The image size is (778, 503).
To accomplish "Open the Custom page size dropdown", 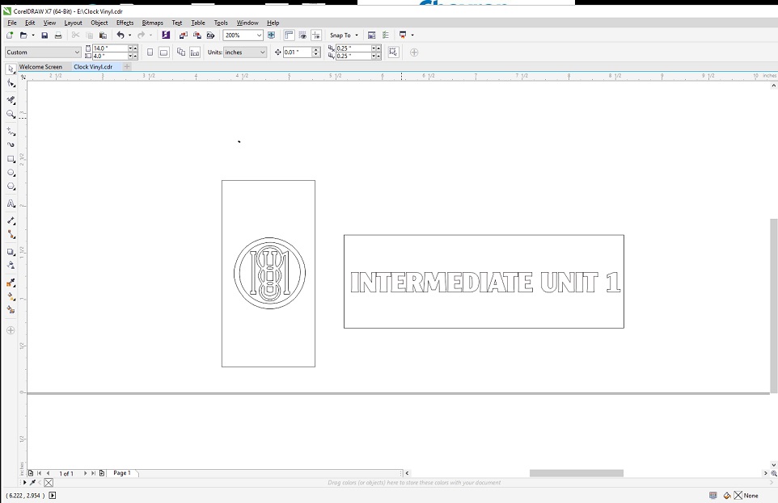I will pos(77,52).
